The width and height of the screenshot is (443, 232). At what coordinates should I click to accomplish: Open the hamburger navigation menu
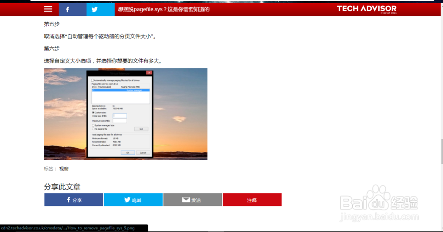click(48, 9)
